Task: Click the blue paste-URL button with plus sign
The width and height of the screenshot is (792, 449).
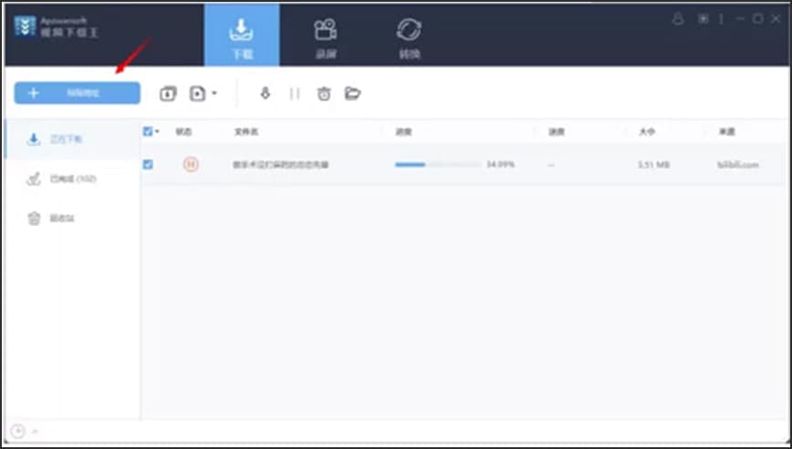Action: [x=77, y=93]
